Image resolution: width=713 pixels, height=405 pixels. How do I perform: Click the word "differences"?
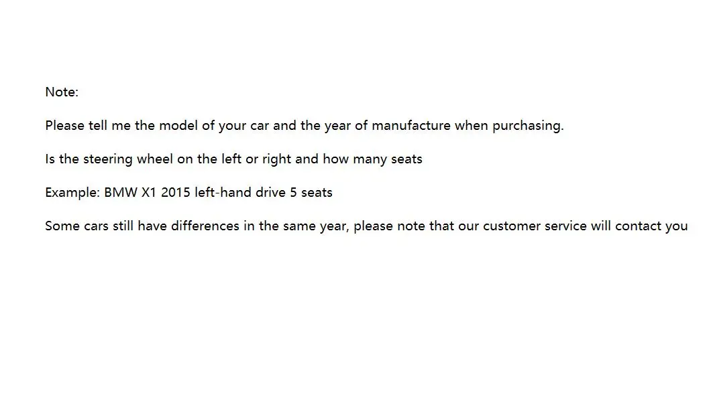coord(205,226)
